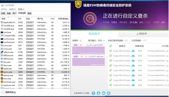Open the 选项(O) menu
The width and height of the screenshot is (169, 97).
[12, 9]
